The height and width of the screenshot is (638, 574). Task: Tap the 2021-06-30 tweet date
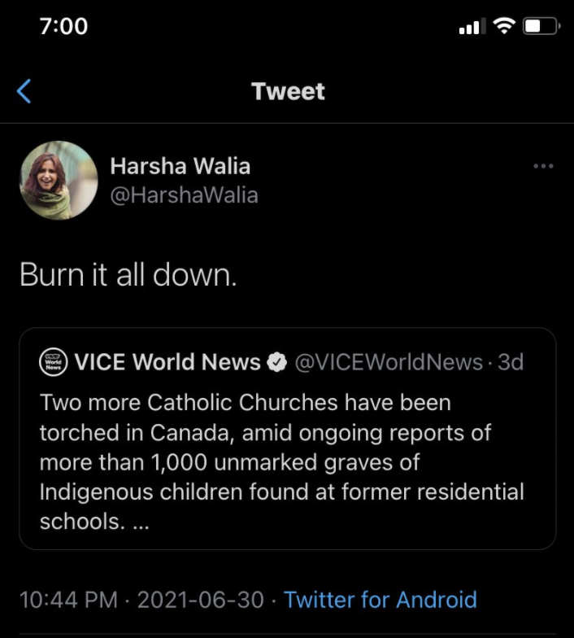click(x=201, y=600)
